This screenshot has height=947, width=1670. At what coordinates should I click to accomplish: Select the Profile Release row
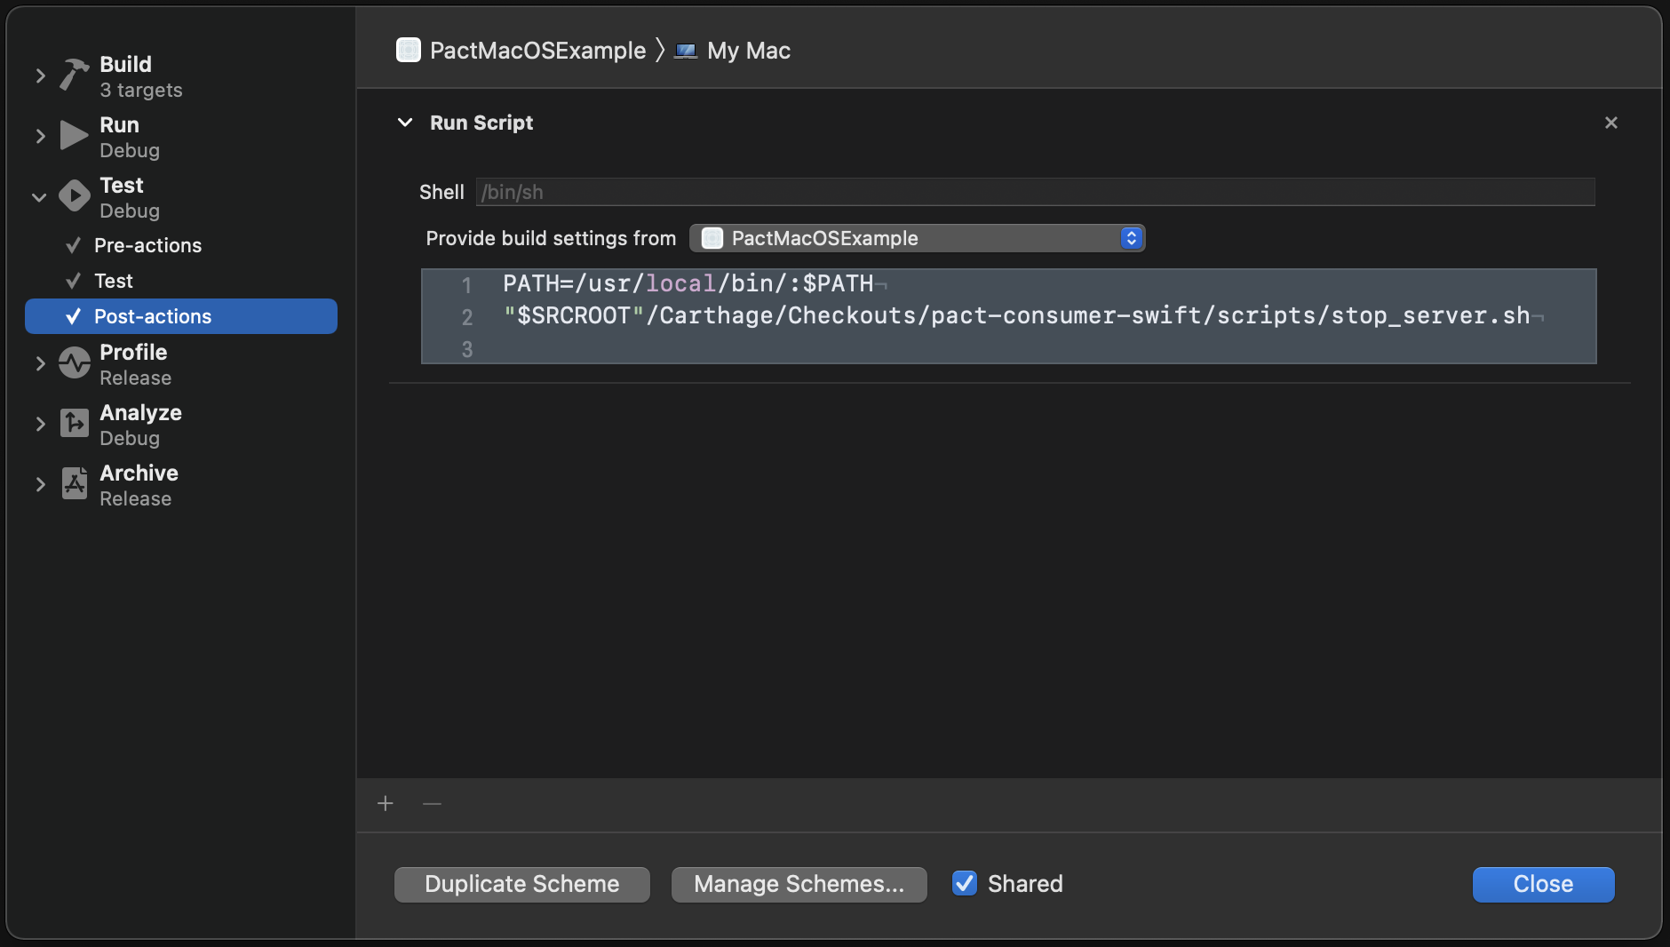point(181,364)
